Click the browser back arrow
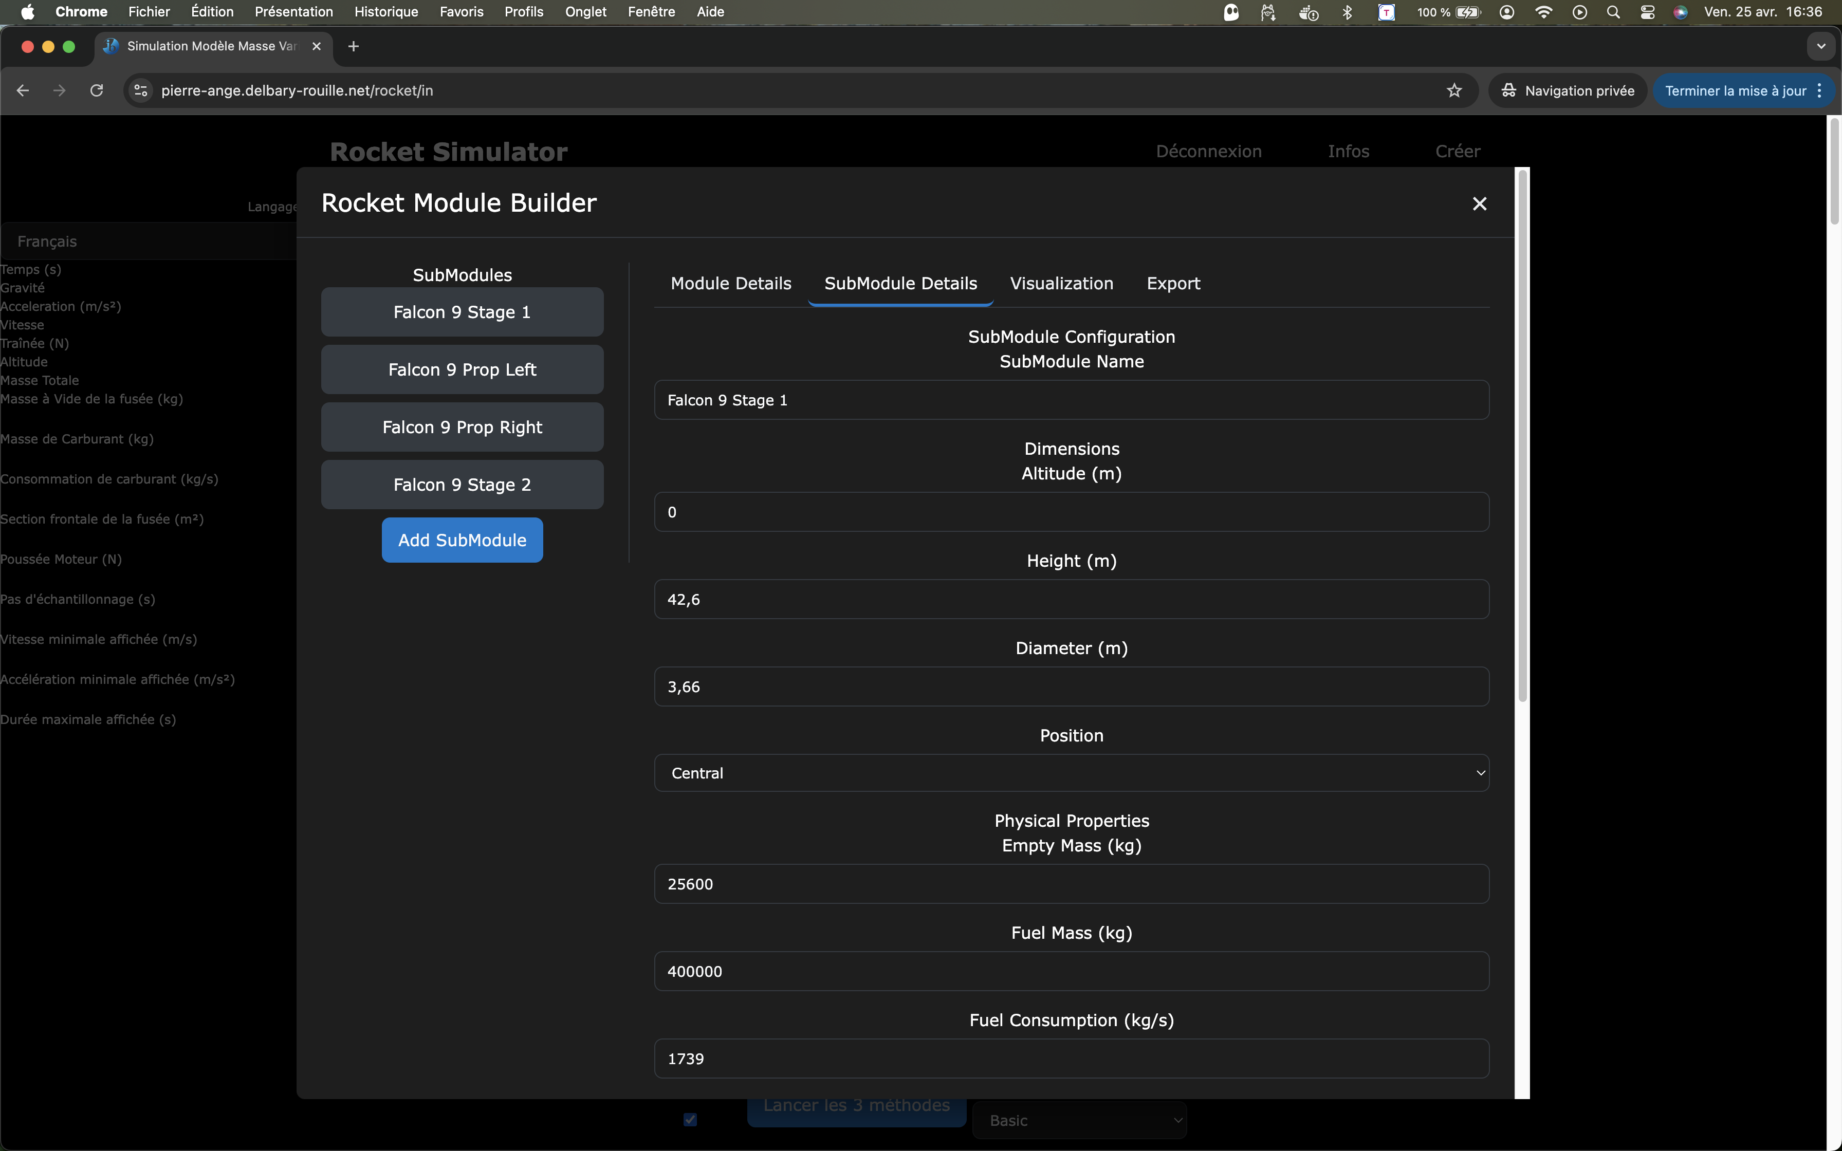Viewport: 1842px width, 1151px height. [x=23, y=90]
